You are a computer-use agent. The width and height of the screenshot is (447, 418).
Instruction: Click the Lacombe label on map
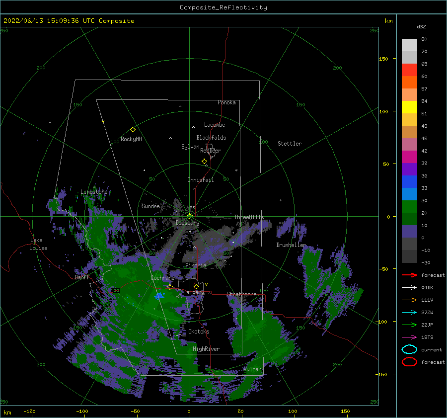pyautogui.click(x=215, y=125)
